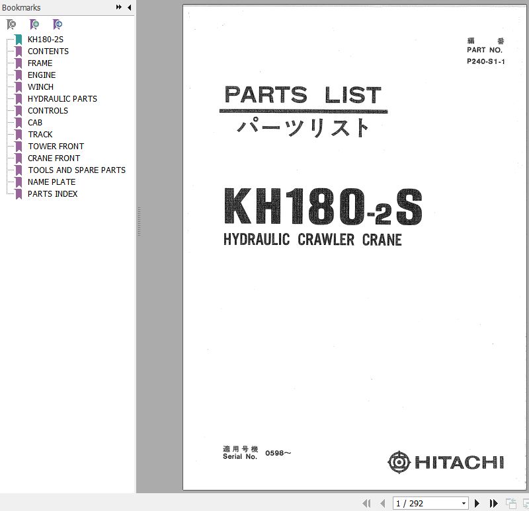Screen dimensions: 529x511
Task: Select the NAME PLATE bookmark
Action: 52,182
